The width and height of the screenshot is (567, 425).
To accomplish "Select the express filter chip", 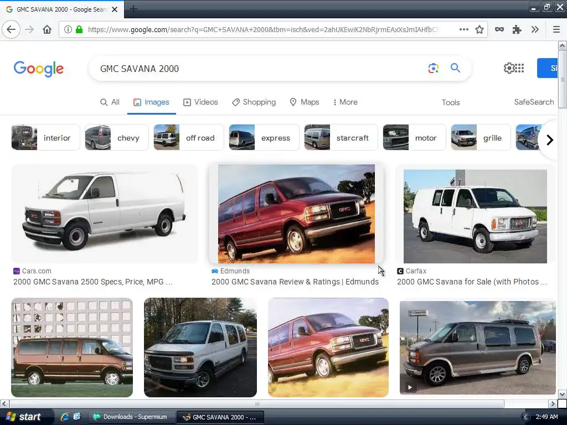I will click(x=264, y=137).
